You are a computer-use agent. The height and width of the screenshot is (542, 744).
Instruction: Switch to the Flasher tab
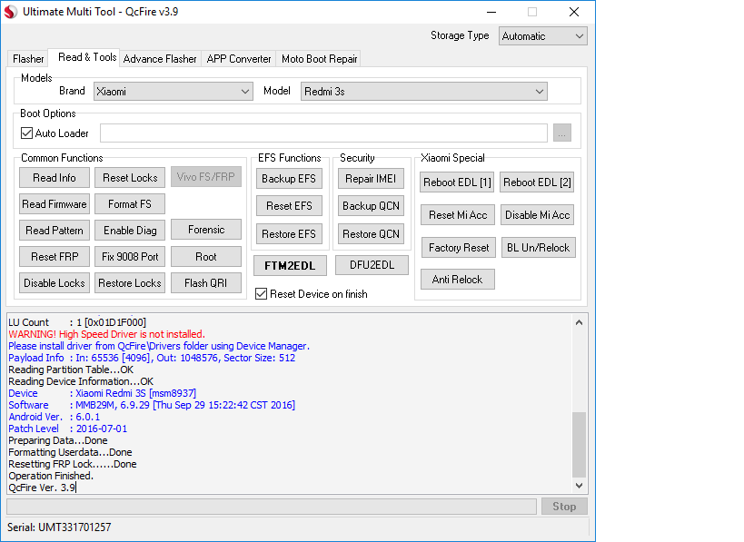pos(28,59)
